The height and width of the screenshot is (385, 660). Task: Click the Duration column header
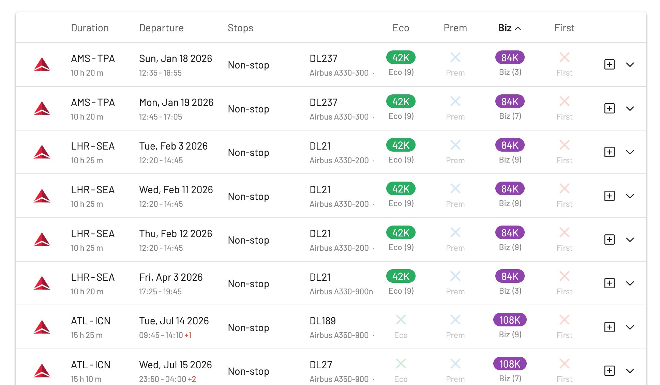(90, 28)
